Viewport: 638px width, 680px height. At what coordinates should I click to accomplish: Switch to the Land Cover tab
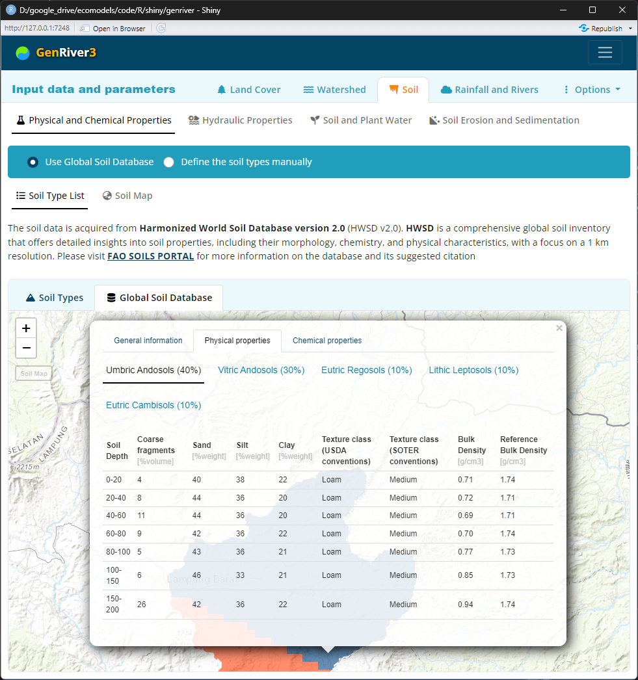pos(249,90)
